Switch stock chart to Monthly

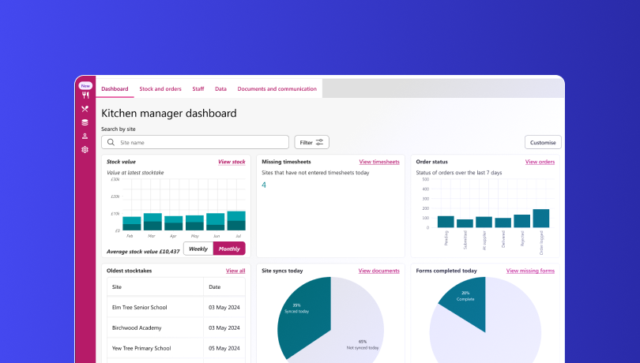[x=229, y=249]
